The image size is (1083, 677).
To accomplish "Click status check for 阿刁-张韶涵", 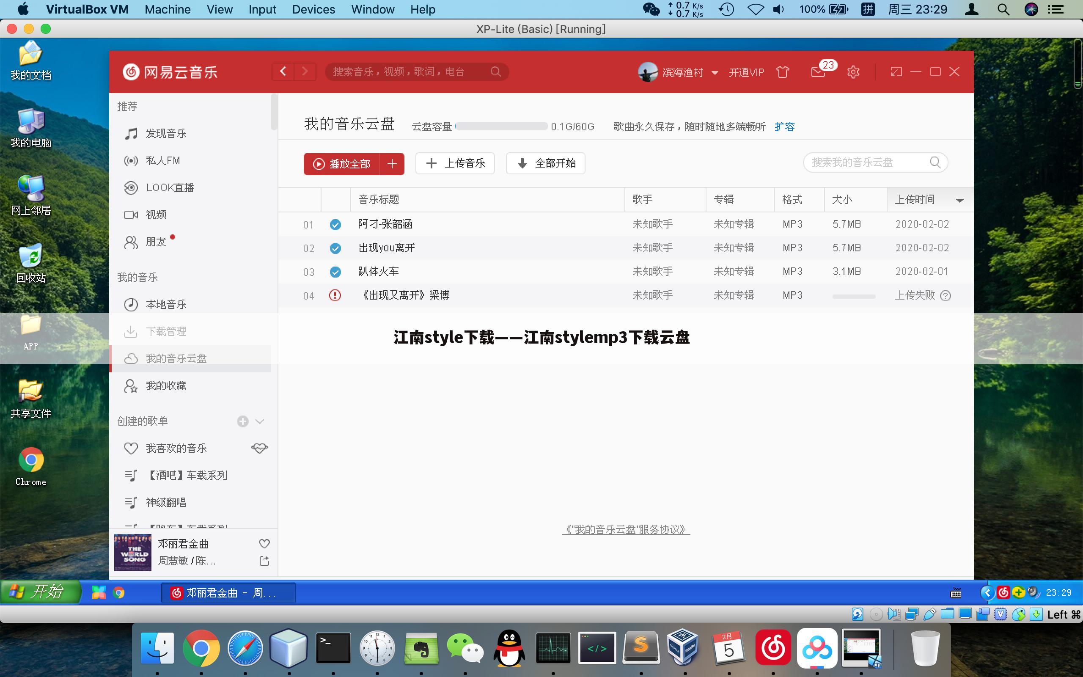I will pos(335,224).
